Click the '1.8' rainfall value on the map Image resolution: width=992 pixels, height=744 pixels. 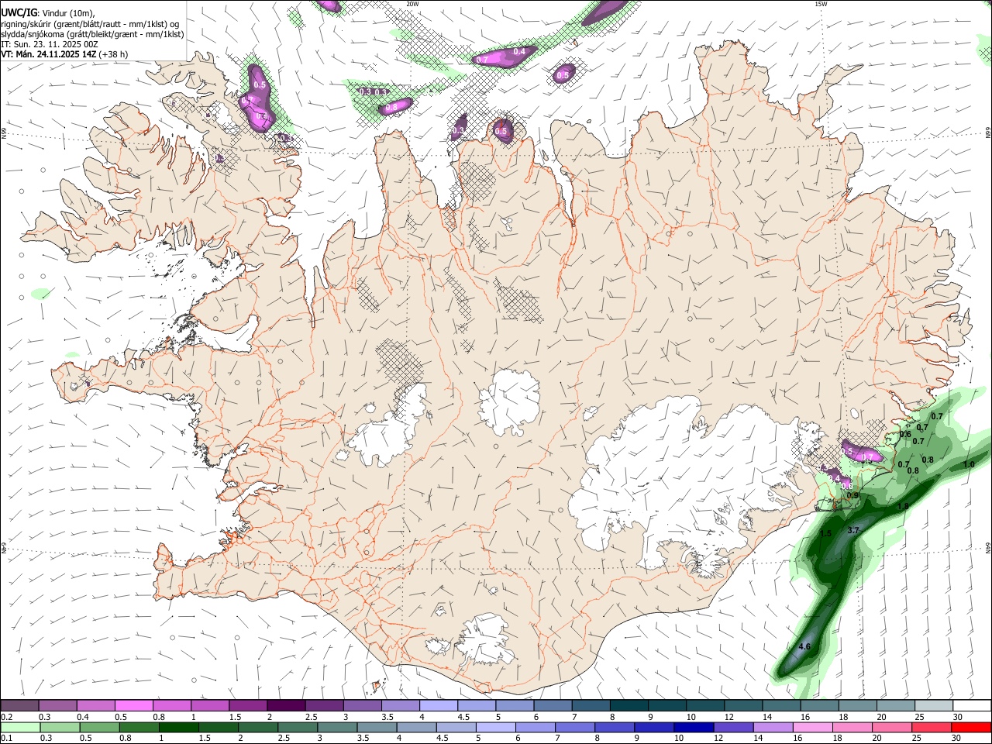(902, 506)
